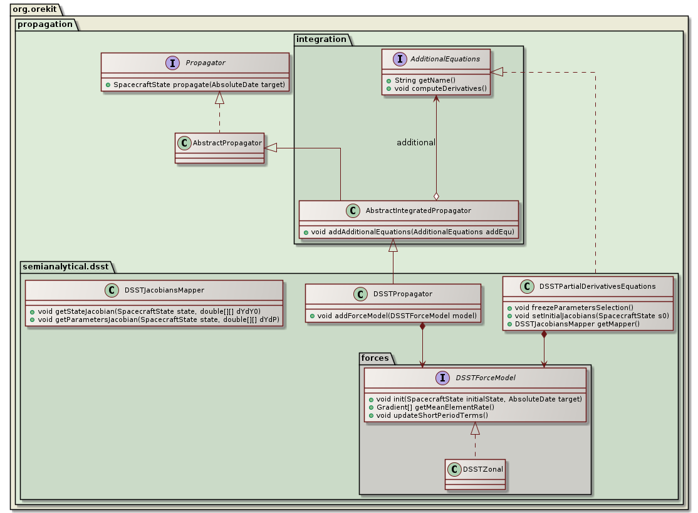Toggle the marker beside freezeParametersSelection()
Viewport: 698px width, 513px height.
(x=509, y=308)
